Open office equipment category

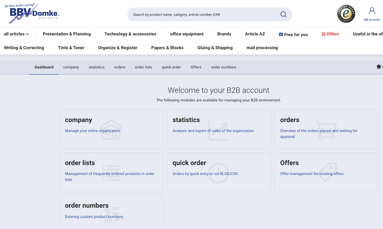187,34
